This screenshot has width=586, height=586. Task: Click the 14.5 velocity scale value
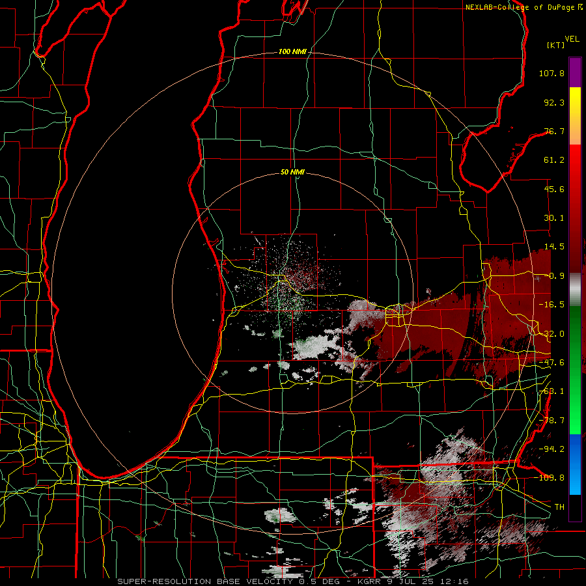coord(554,247)
